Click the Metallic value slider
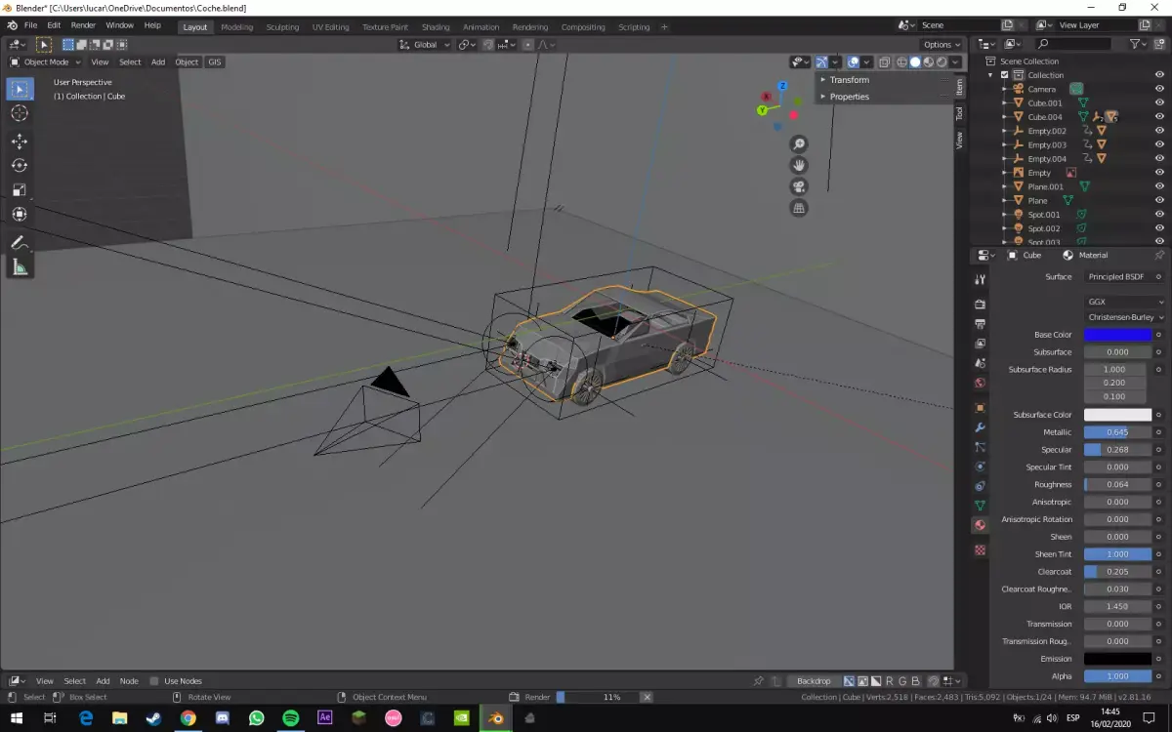This screenshot has height=732, width=1172. [1117, 432]
